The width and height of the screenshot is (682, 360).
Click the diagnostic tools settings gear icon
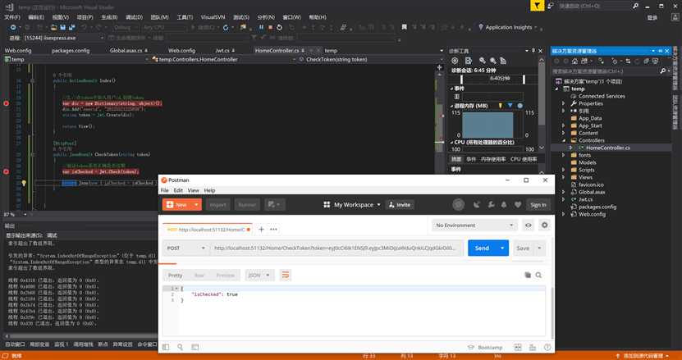tap(455, 61)
